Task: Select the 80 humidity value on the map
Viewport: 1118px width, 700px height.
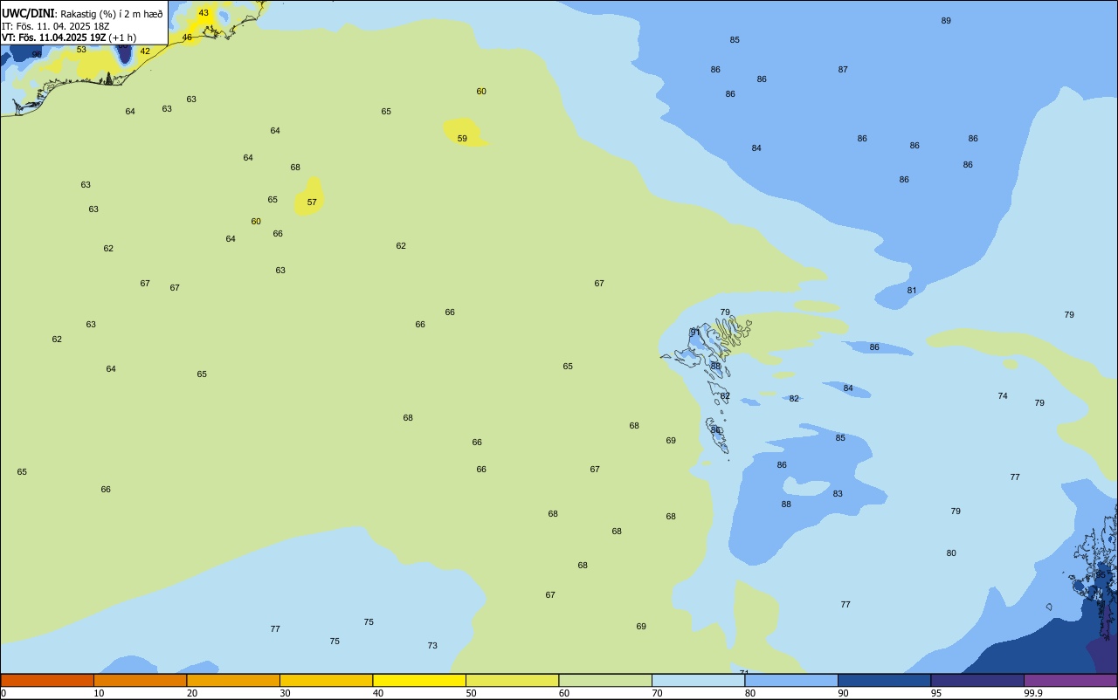Action: coord(951,553)
